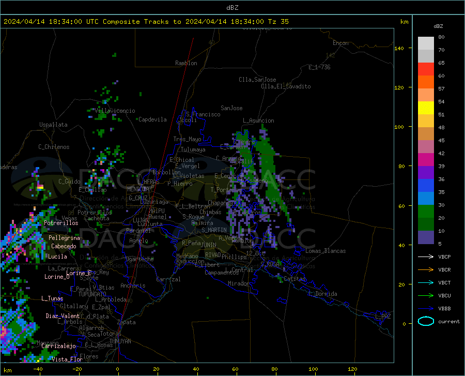Click the Capdevila map label
The width and height of the screenshot is (465, 376).
pyautogui.click(x=152, y=119)
